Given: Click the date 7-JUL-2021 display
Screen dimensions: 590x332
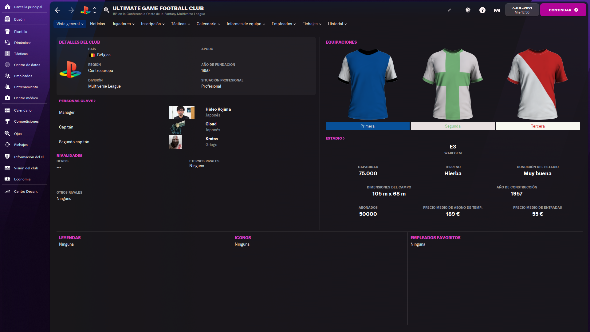Looking at the screenshot, I should pyautogui.click(x=522, y=10).
